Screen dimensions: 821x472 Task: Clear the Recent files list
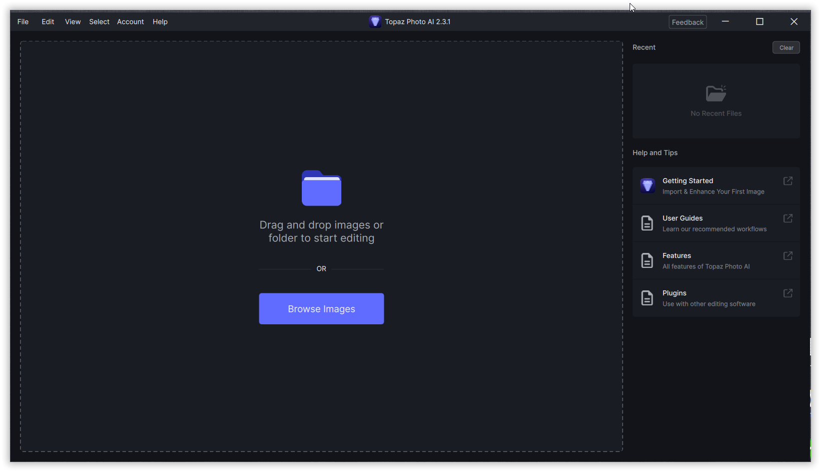click(786, 47)
